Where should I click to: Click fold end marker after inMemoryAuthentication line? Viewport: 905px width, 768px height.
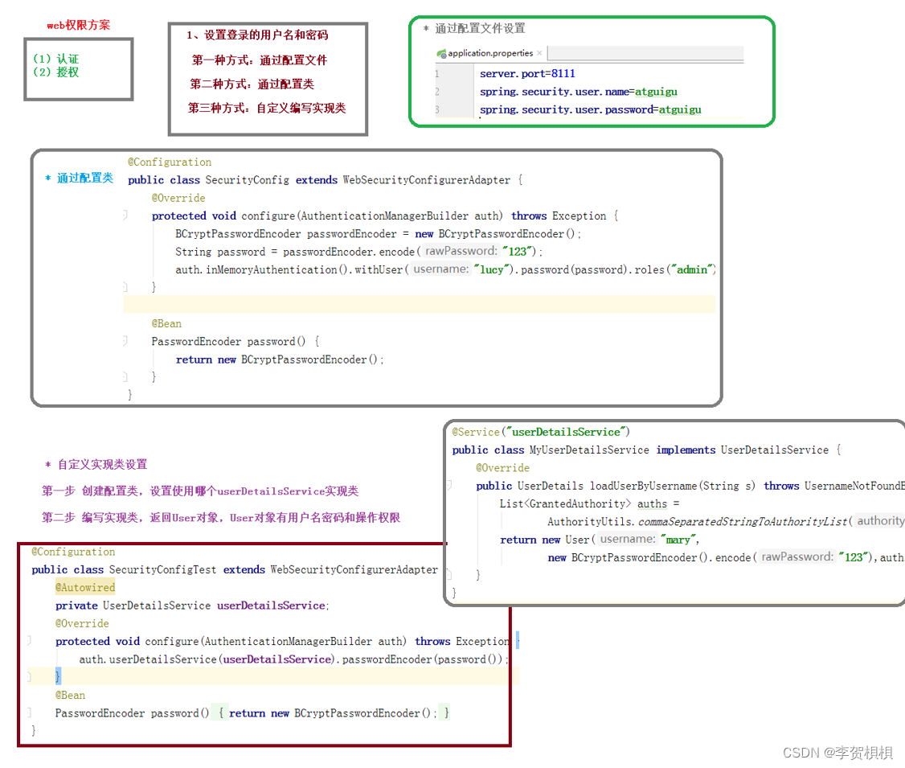[x=125, y=287]
